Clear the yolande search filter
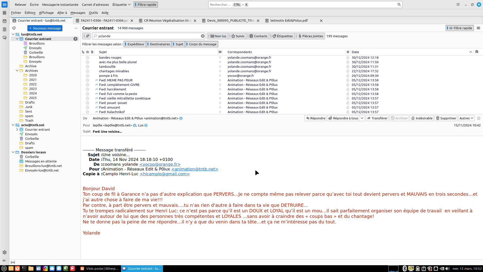 point(203,36)
